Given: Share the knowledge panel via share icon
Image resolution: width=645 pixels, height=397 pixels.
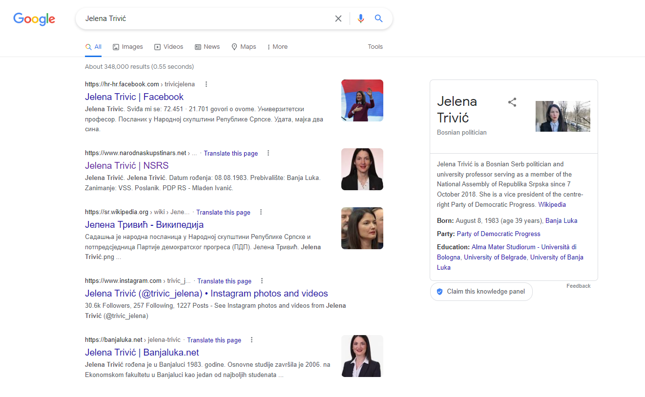Looking at the screenshot, I should [512, 102].
